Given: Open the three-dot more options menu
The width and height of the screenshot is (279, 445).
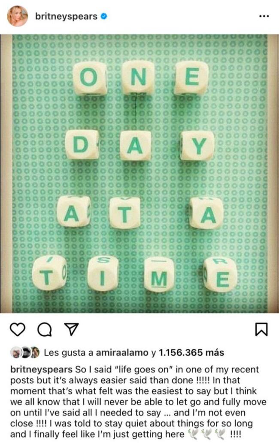Looking at the screenshot, I should click(x=264, y=16).
